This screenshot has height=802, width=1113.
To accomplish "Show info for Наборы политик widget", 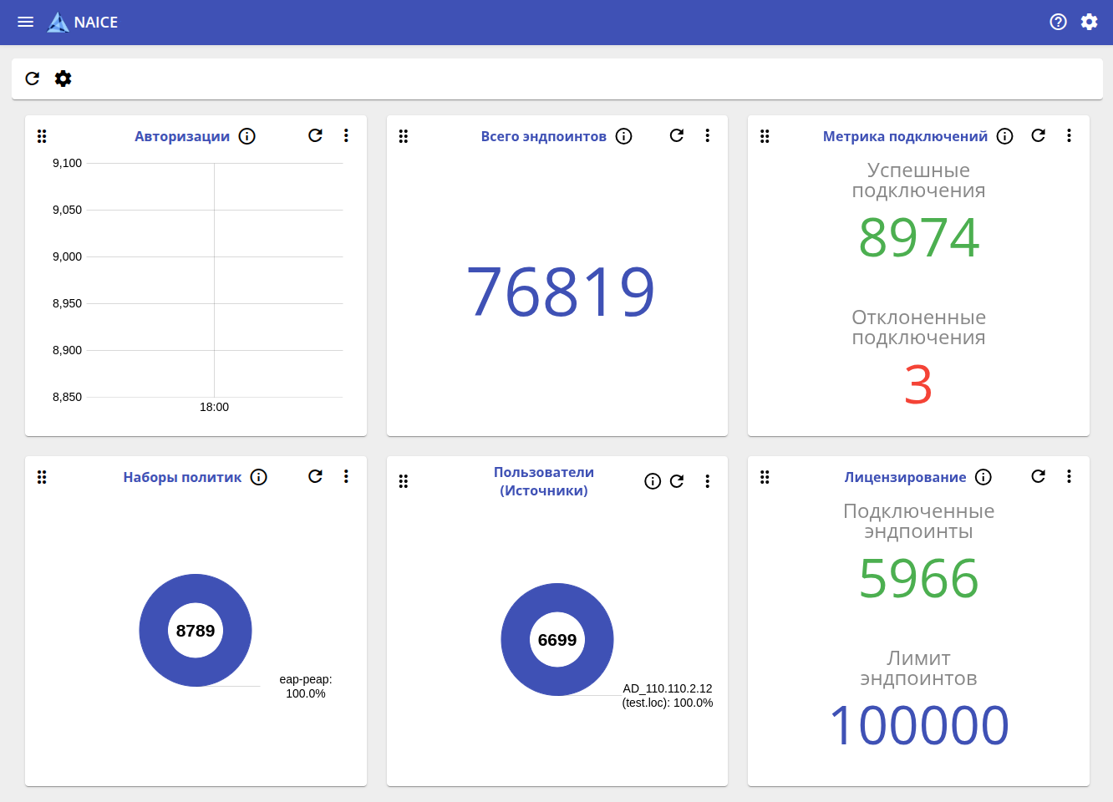I will (x=259, y=477).
